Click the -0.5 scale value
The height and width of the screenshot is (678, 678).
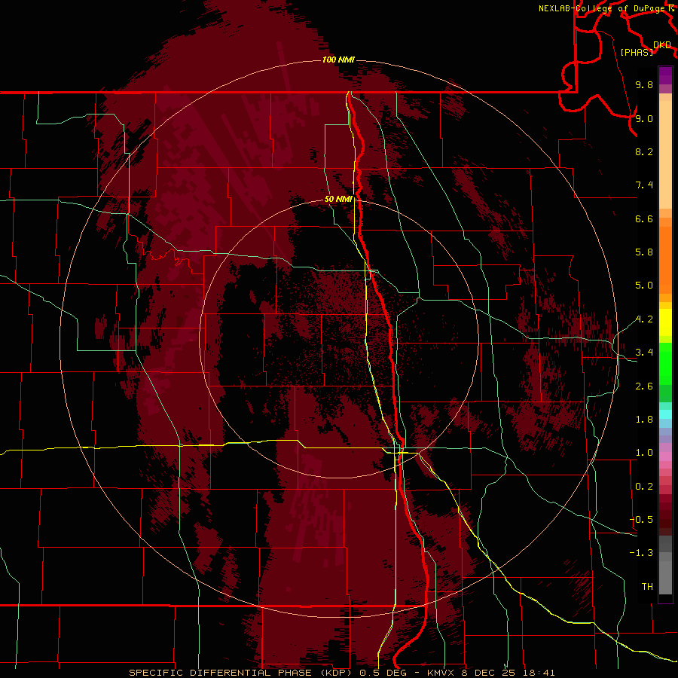pos(641,520)
